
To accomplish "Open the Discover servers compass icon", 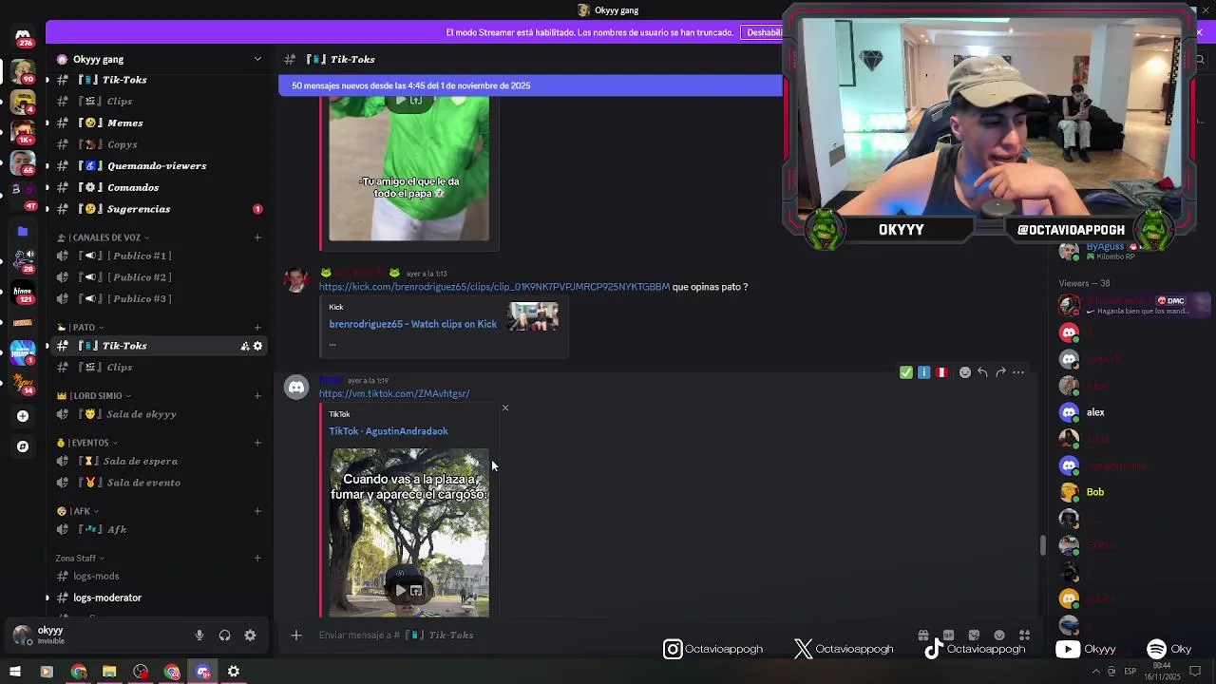I will point(23,446).
